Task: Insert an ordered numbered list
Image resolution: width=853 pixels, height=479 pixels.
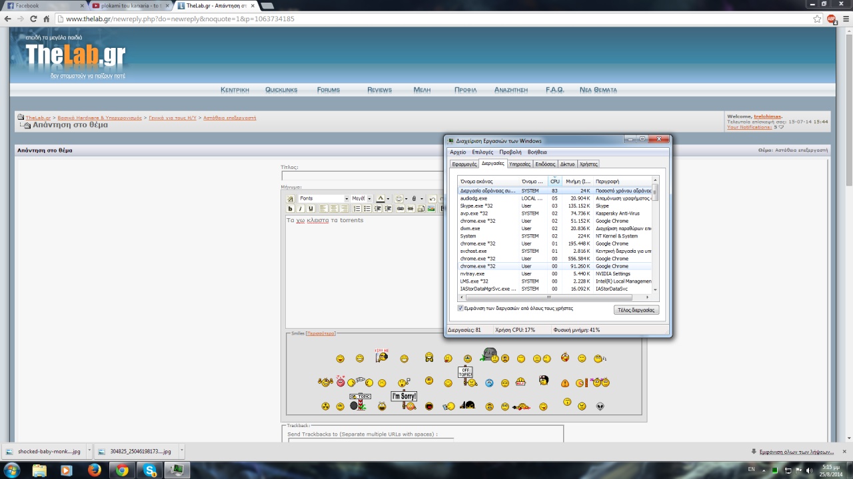Action: (x=357, y=208)
